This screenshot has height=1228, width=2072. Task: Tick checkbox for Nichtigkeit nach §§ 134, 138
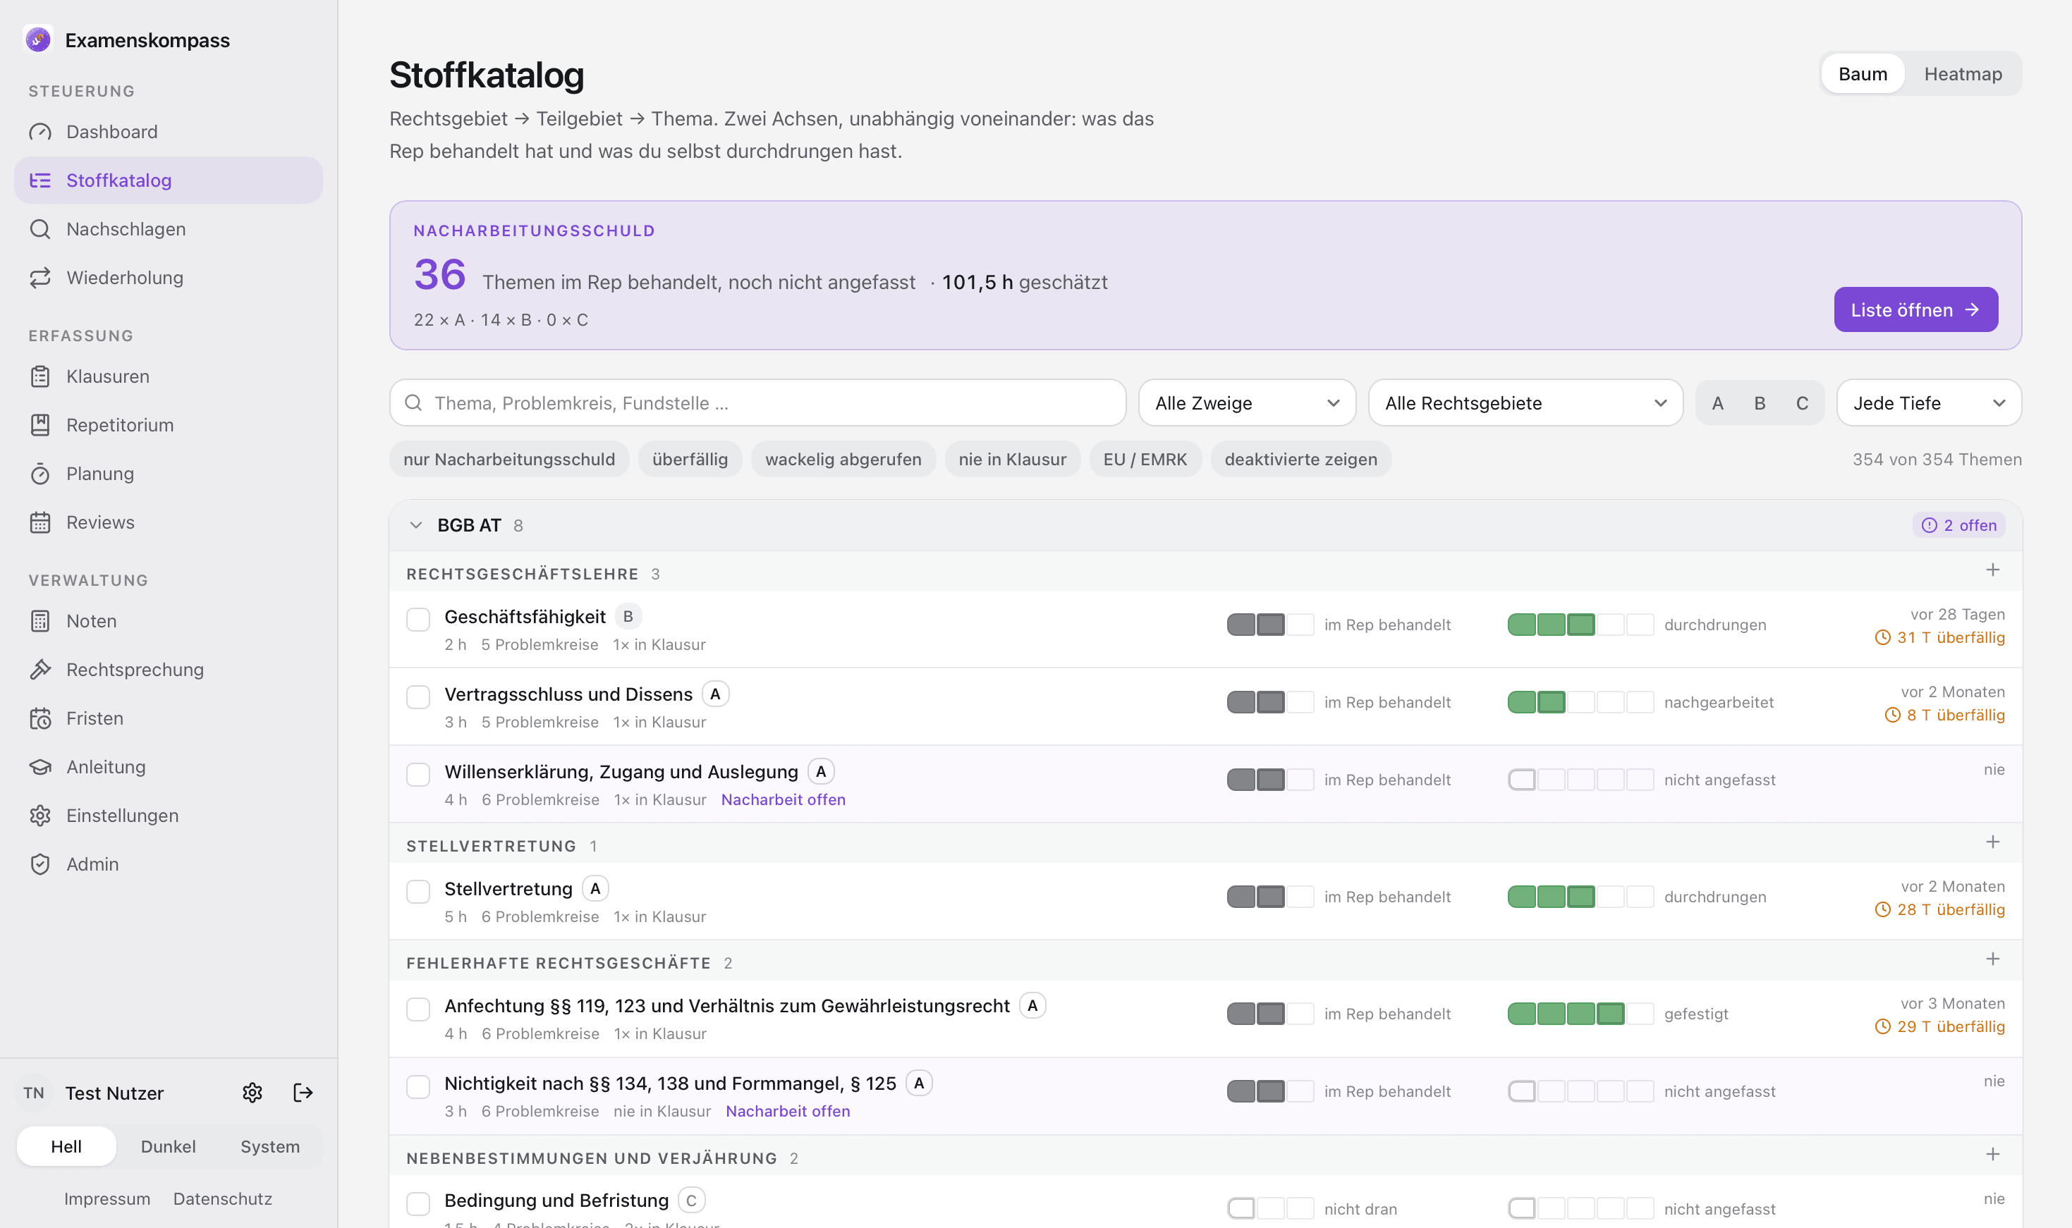click(418, 1086)
